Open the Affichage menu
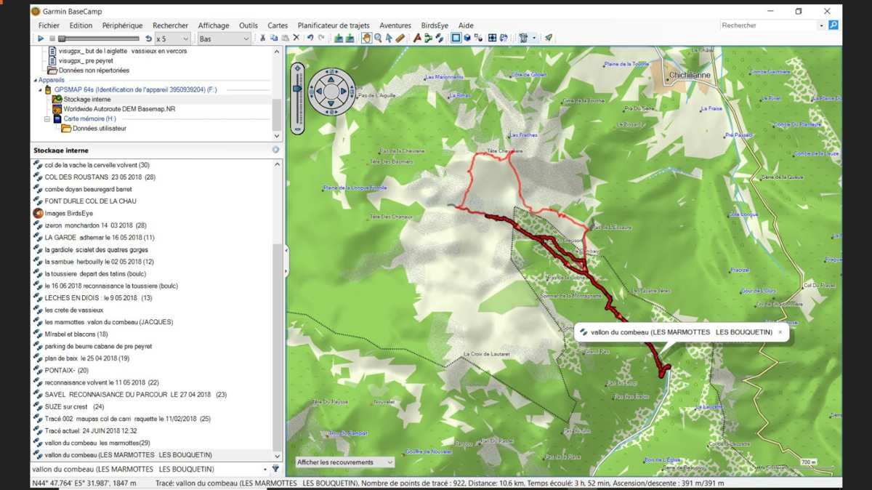The height and width of the screenshot is (490, 872). coord(214,25)
